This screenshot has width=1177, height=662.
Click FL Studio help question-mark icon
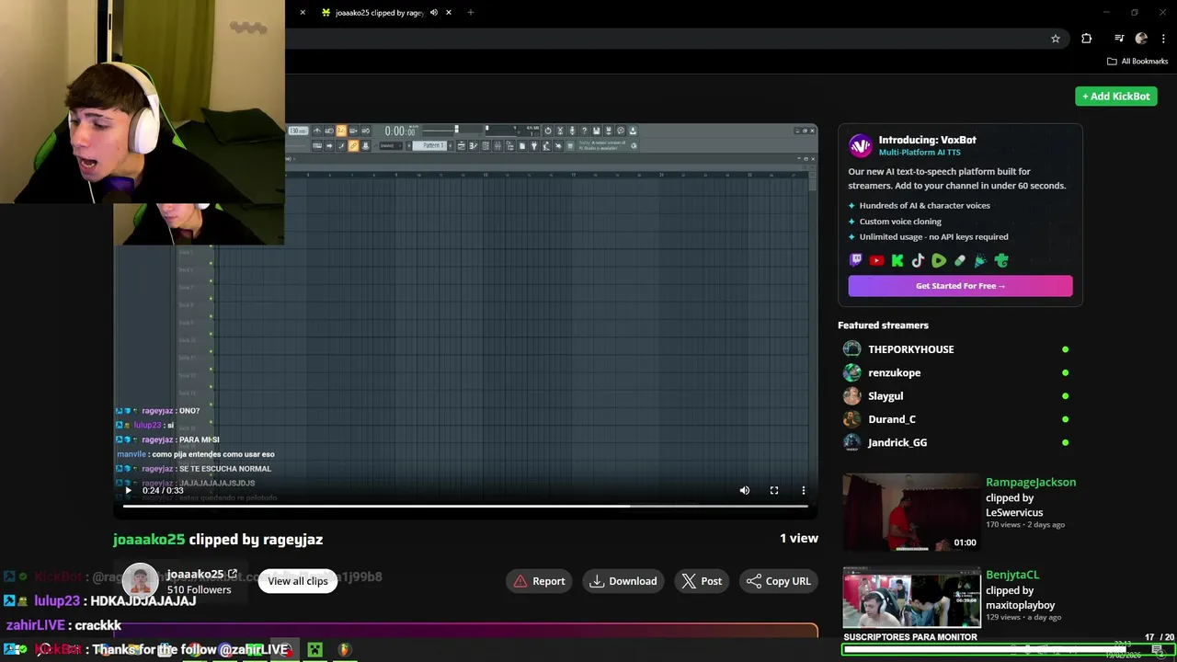[x=584, y=131]
